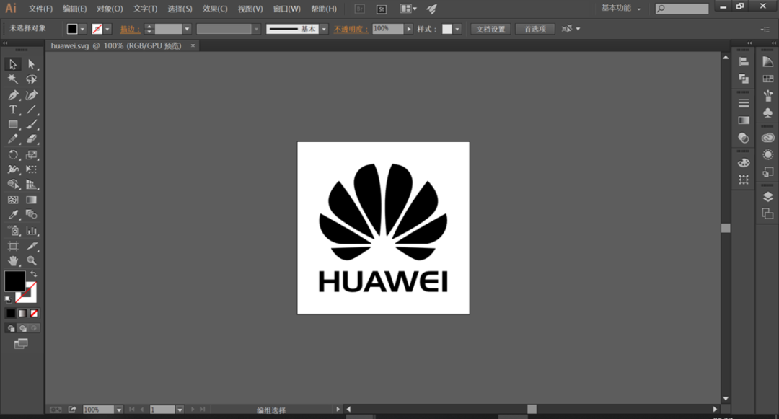Open the 基本功能 workspace switcher
This screenshot has height=419, width=779.
(x=621, y=8)
